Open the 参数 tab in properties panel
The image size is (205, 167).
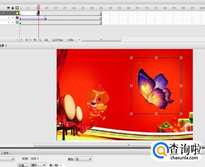[6, 153]
